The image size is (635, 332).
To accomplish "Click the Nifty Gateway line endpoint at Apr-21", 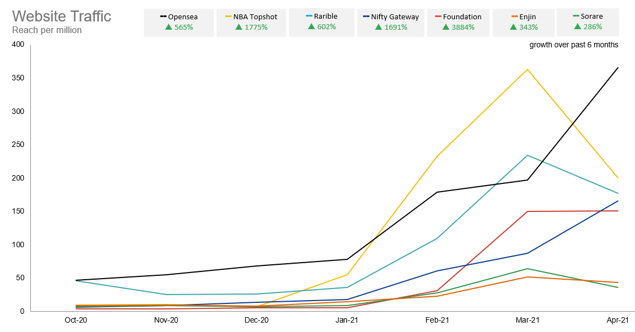I will (x=617, y=200).
